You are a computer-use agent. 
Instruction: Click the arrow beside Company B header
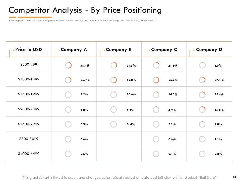[x=102, y=52]
